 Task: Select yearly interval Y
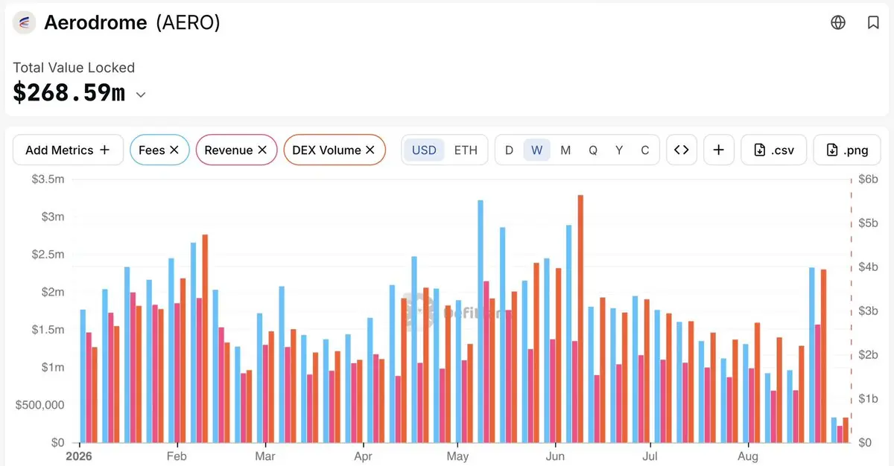pyautogui.click(x=619, y=150)
